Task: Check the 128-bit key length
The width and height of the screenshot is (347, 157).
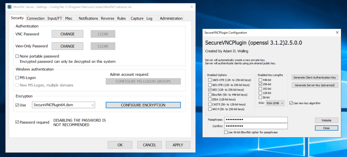Action: (x=260, y=93)
